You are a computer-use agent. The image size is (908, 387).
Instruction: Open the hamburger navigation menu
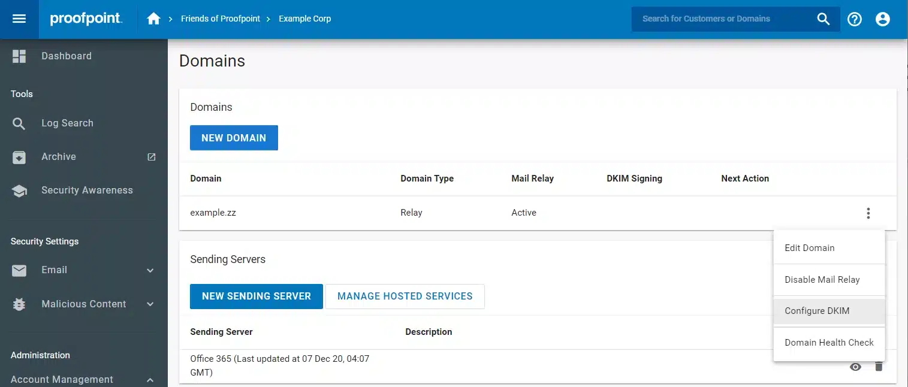[19, 19]
